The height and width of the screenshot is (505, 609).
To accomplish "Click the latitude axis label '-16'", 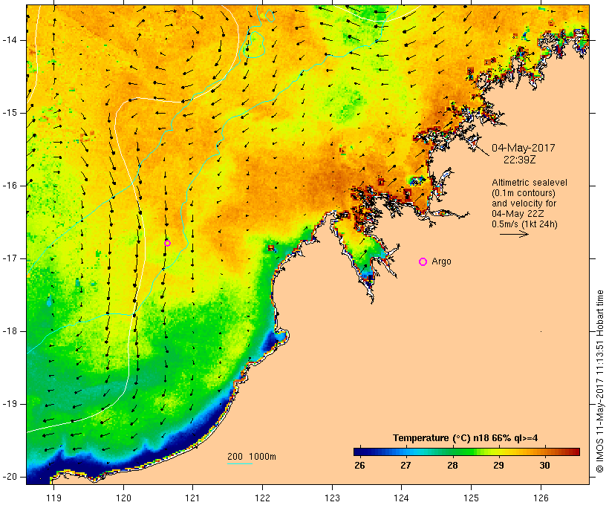I will (9, 186).
